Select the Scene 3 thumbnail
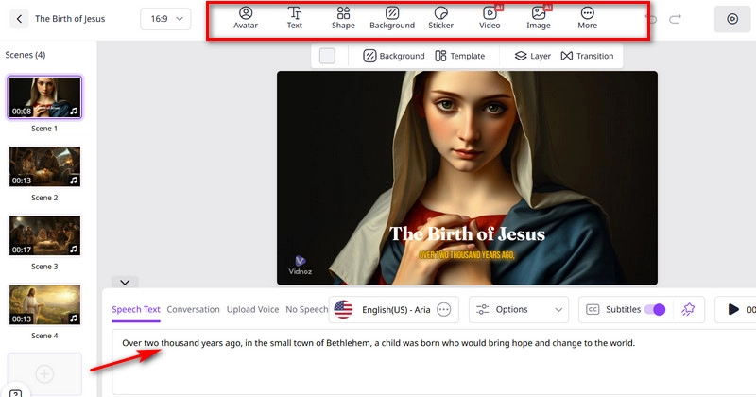This screenshot has height=397, width=756. pyautogui.click(x=44, y=235)
